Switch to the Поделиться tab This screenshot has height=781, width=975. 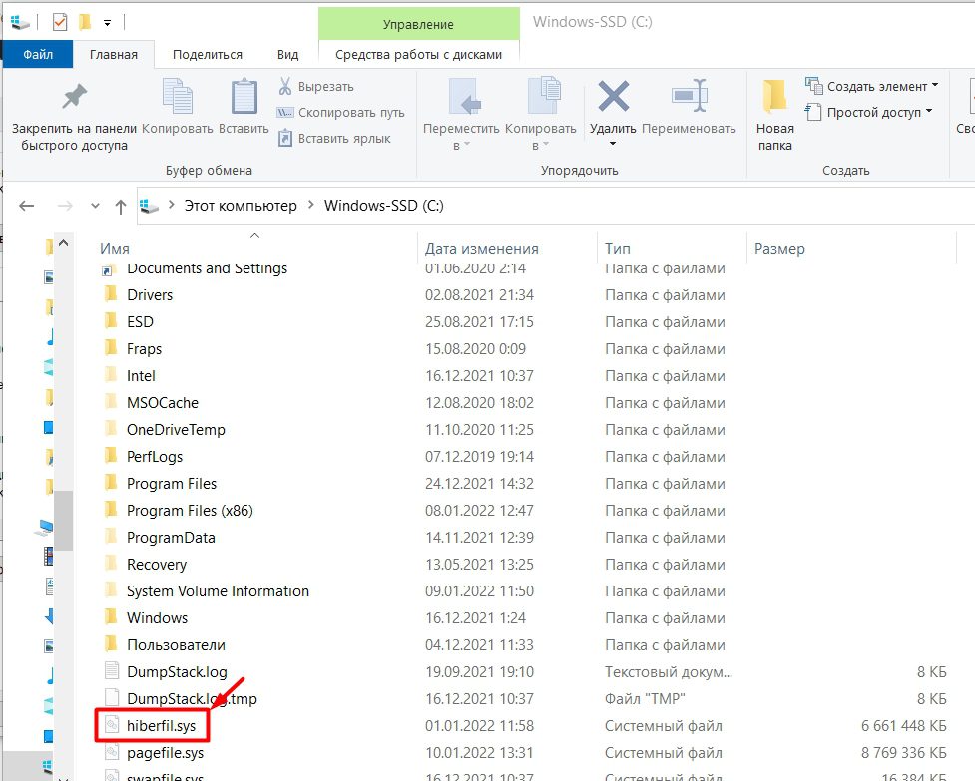coord(207,55)
